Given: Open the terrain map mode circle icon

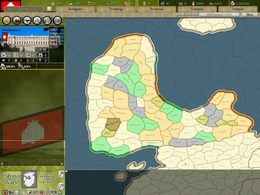Looking at the screenshot, I should (x=6, y=20).
